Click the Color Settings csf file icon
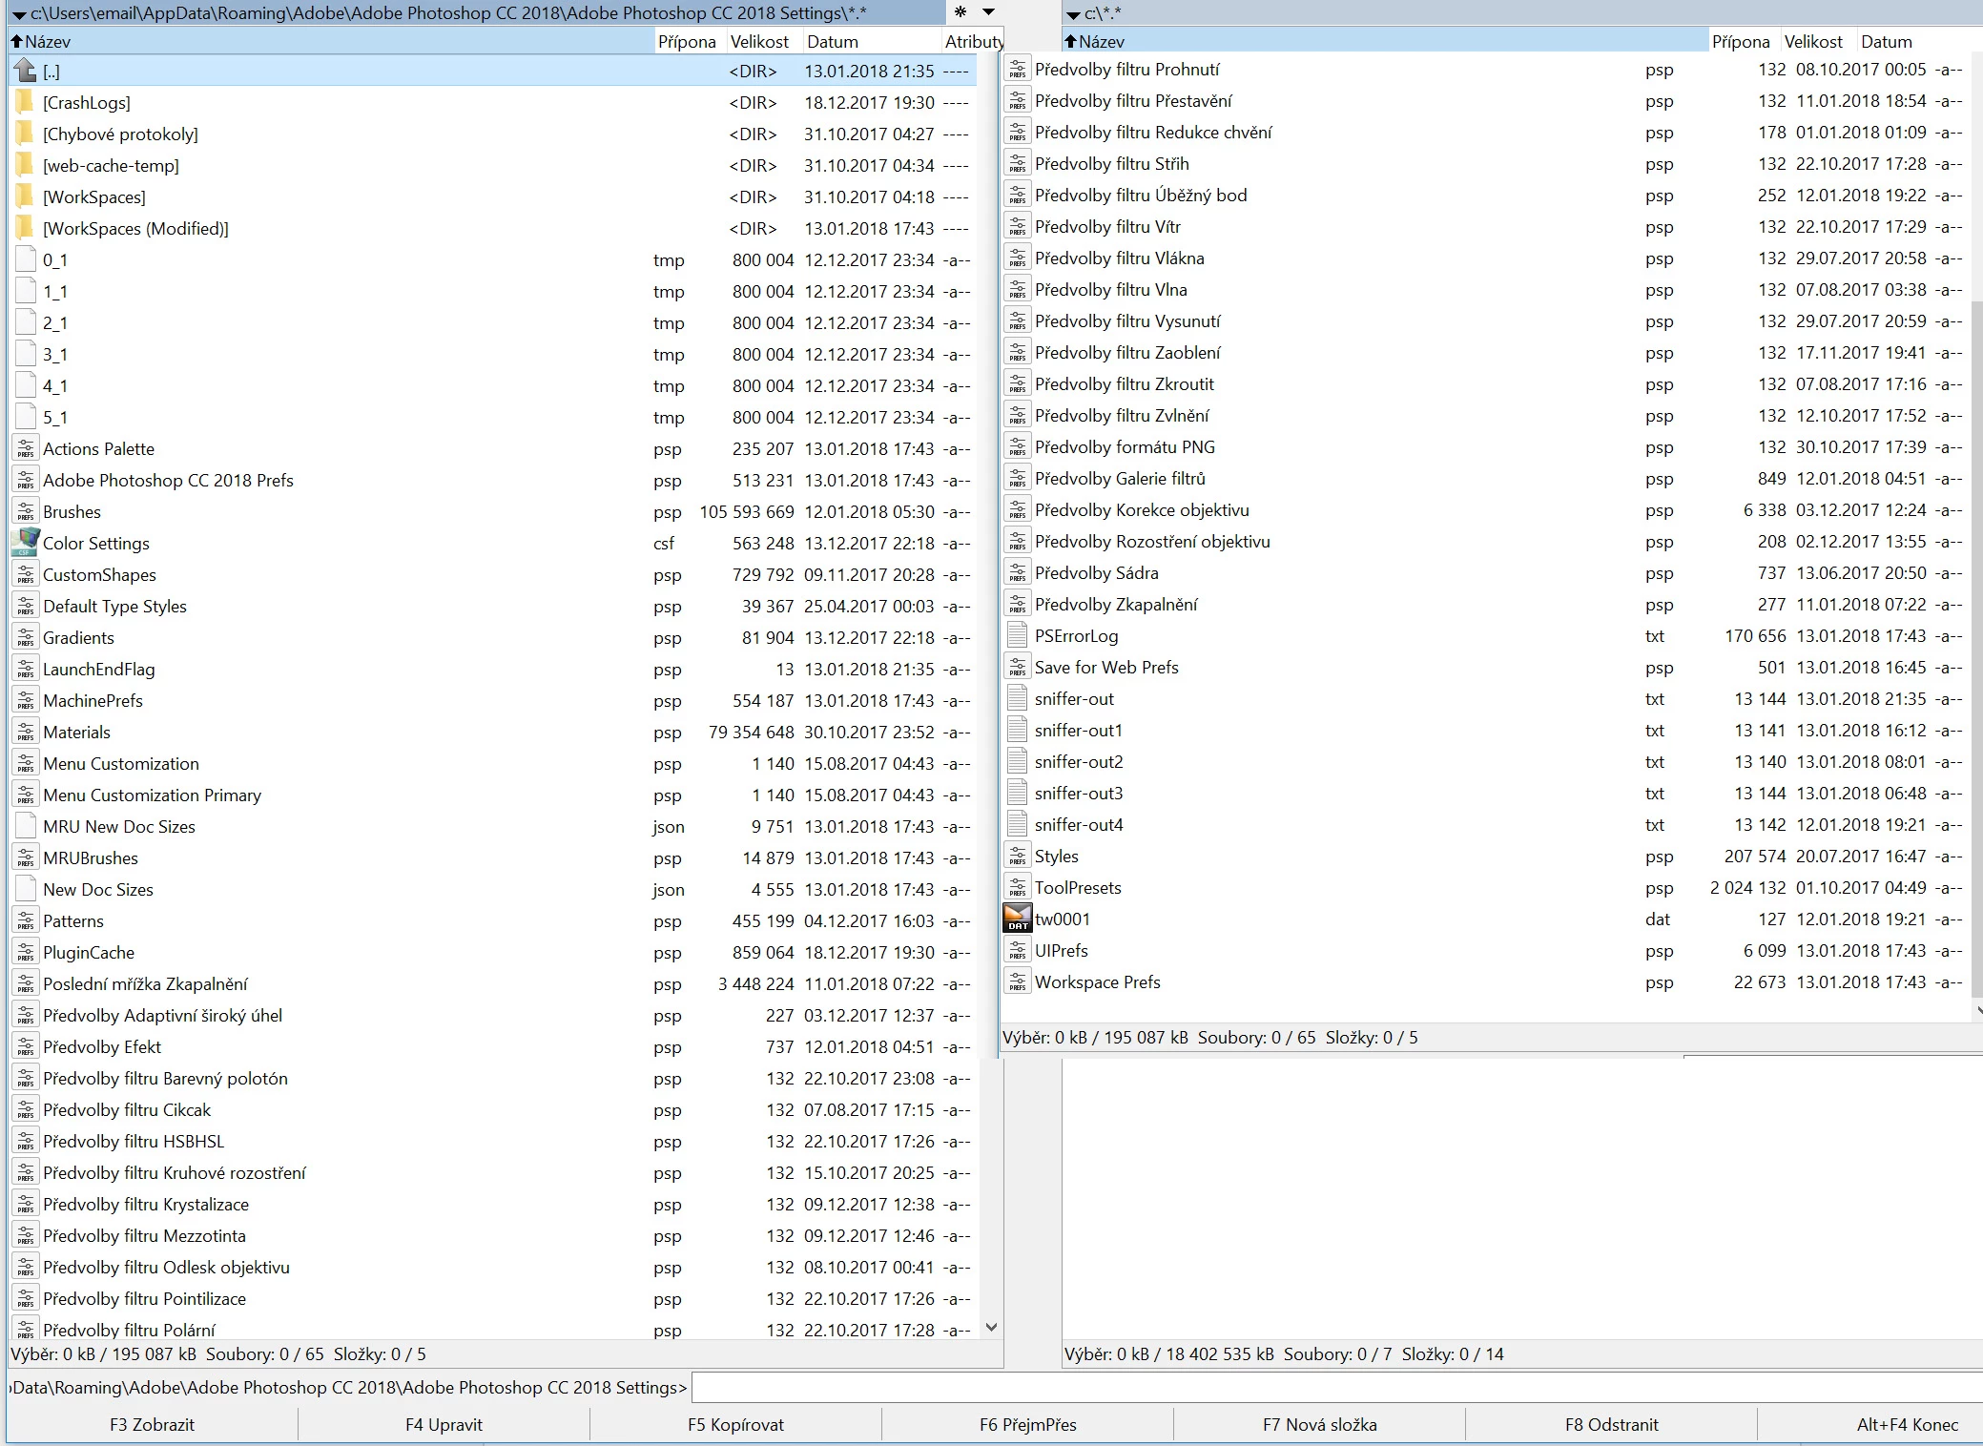Viewport: 1983px width, 1446px height. (x=26, y=543)
